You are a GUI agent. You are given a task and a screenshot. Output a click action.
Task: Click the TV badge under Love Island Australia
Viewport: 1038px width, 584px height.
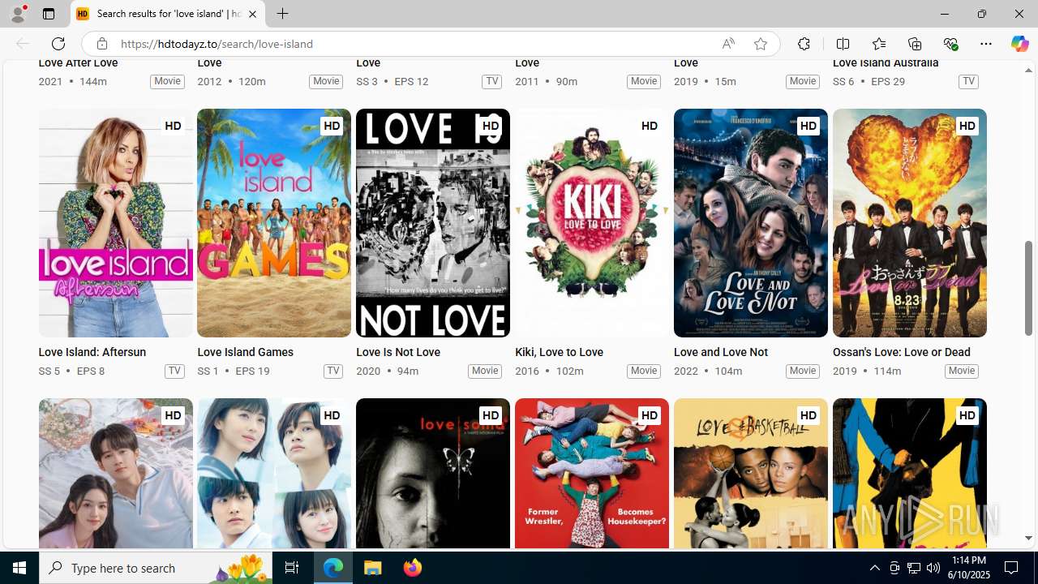click(968, 81)
